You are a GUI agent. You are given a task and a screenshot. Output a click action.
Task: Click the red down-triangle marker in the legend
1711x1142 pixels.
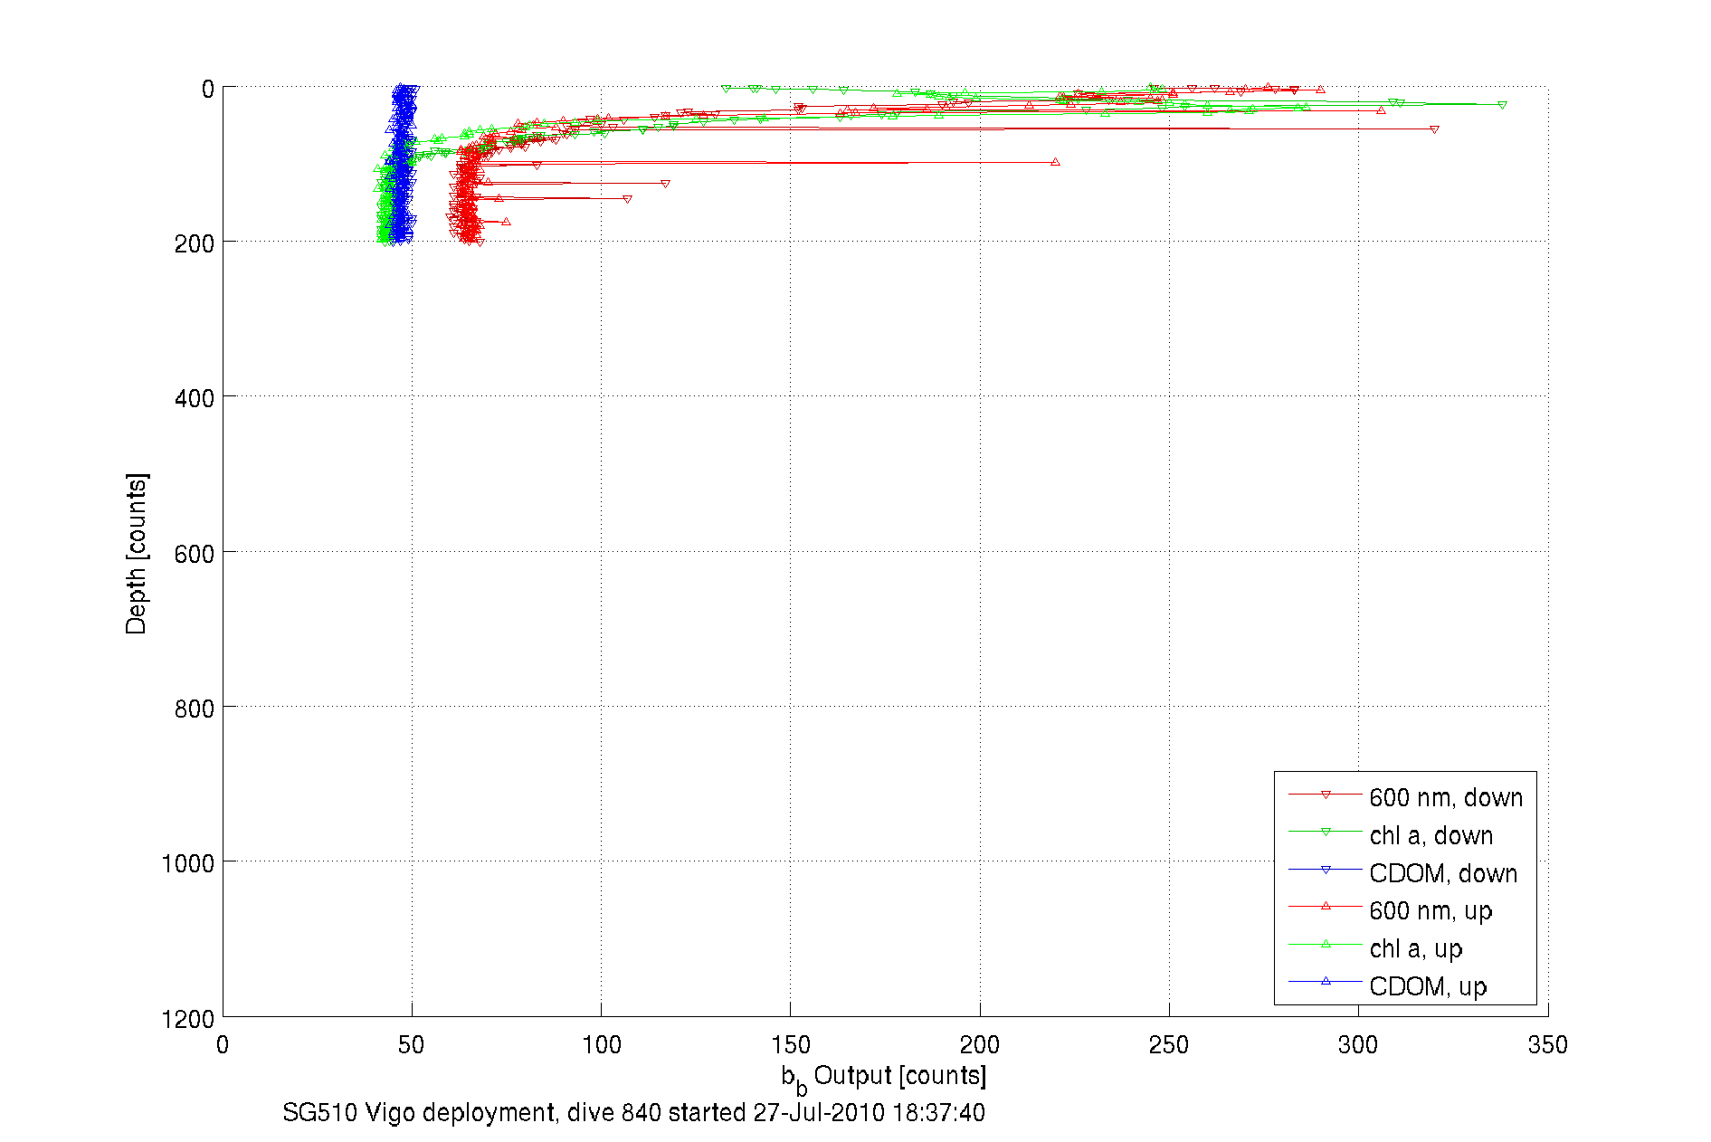(x=1326, y=795)
